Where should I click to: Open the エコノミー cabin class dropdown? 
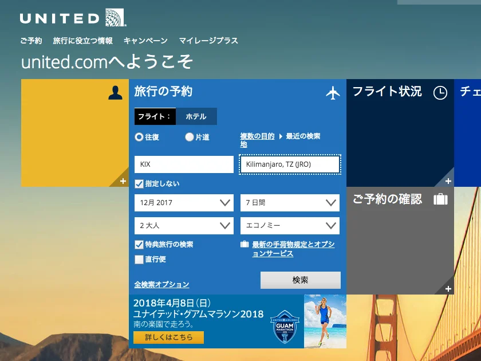coord(290,226)
